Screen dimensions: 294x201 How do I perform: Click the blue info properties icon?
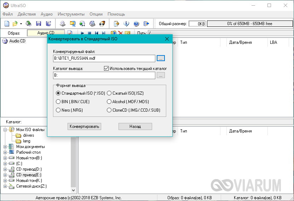point(126,24)
